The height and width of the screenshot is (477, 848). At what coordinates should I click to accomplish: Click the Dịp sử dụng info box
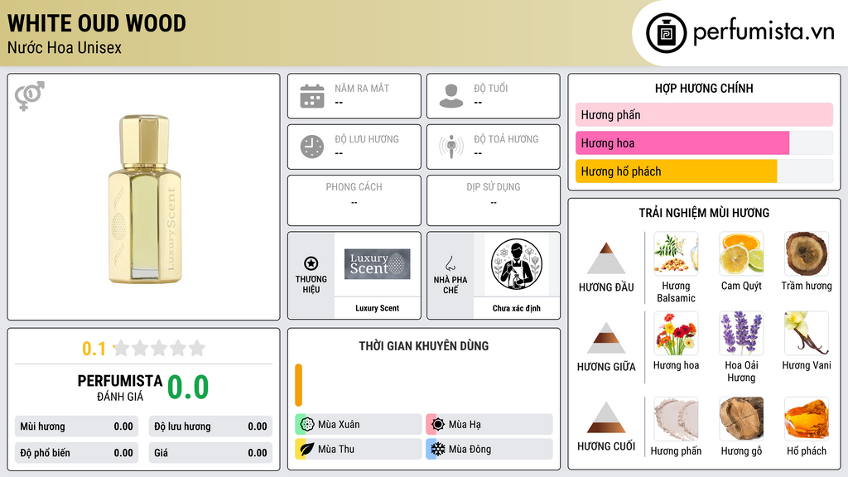click(494, 200)
